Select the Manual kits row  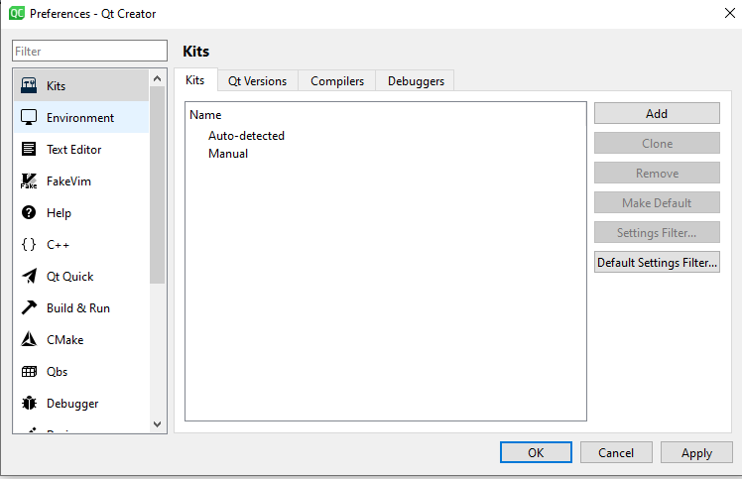pyautogui.click(x=386, y=154)
